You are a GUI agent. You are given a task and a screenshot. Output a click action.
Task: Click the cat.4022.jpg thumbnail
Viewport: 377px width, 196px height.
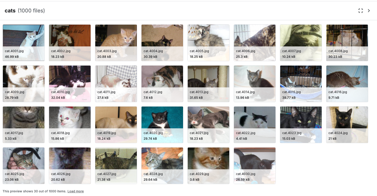point(255,125)
